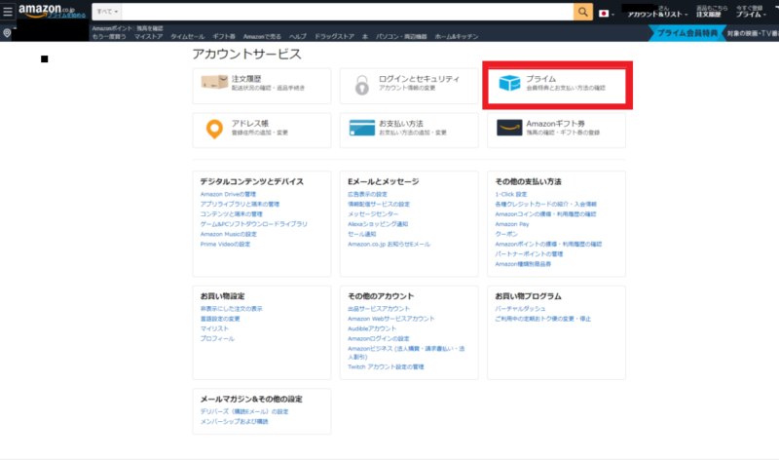The image size is (779, 460).
Task: Open the Amazonギフト券 card title
Action: pyautogui.click(x=555, y=124)
